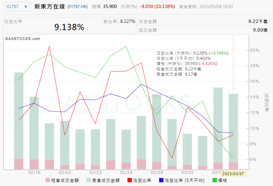Click the 新東方在線 stock name
Screen dimensions: 273x186
pyautogui.click(x=50, y=7)
